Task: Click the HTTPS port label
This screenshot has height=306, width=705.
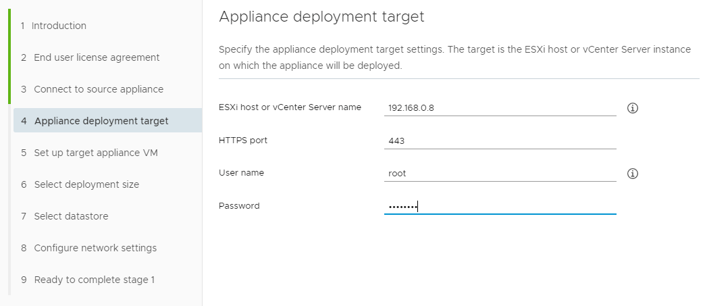Action: pyautogui.click(x=243, y=140)
